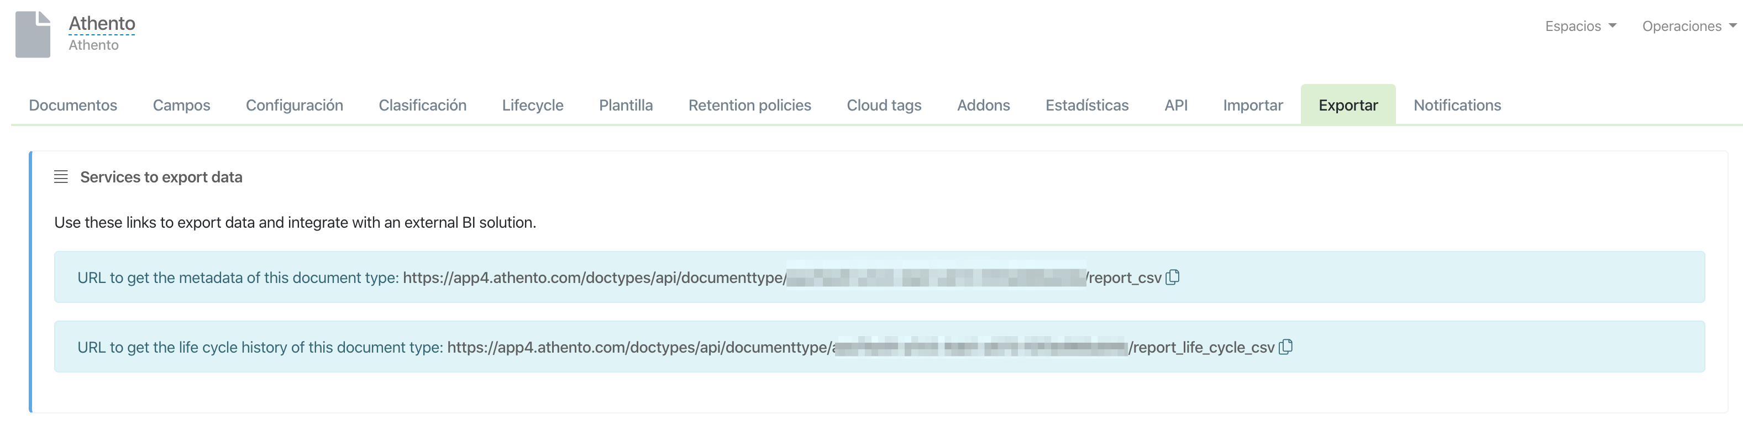Select the Clasificación tab
The width and height of the screenshot is (1743, 430).
[x=422, y=105]
